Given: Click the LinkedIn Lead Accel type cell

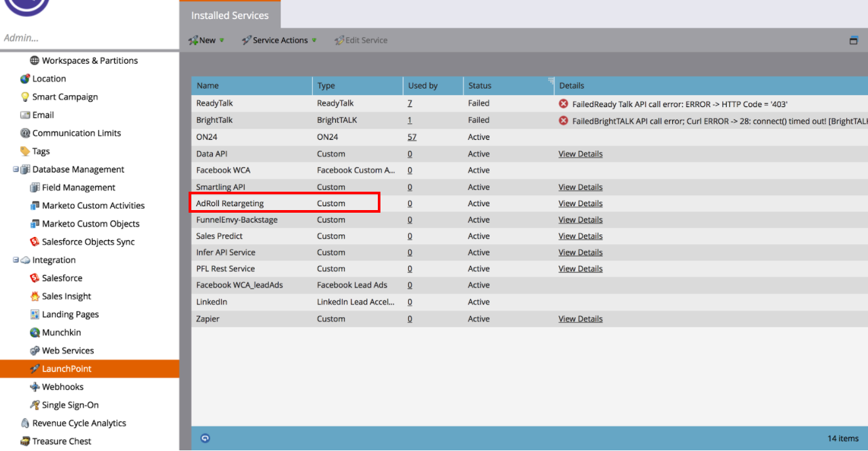Looking at the screenshot, I should (x=356, y=302).
